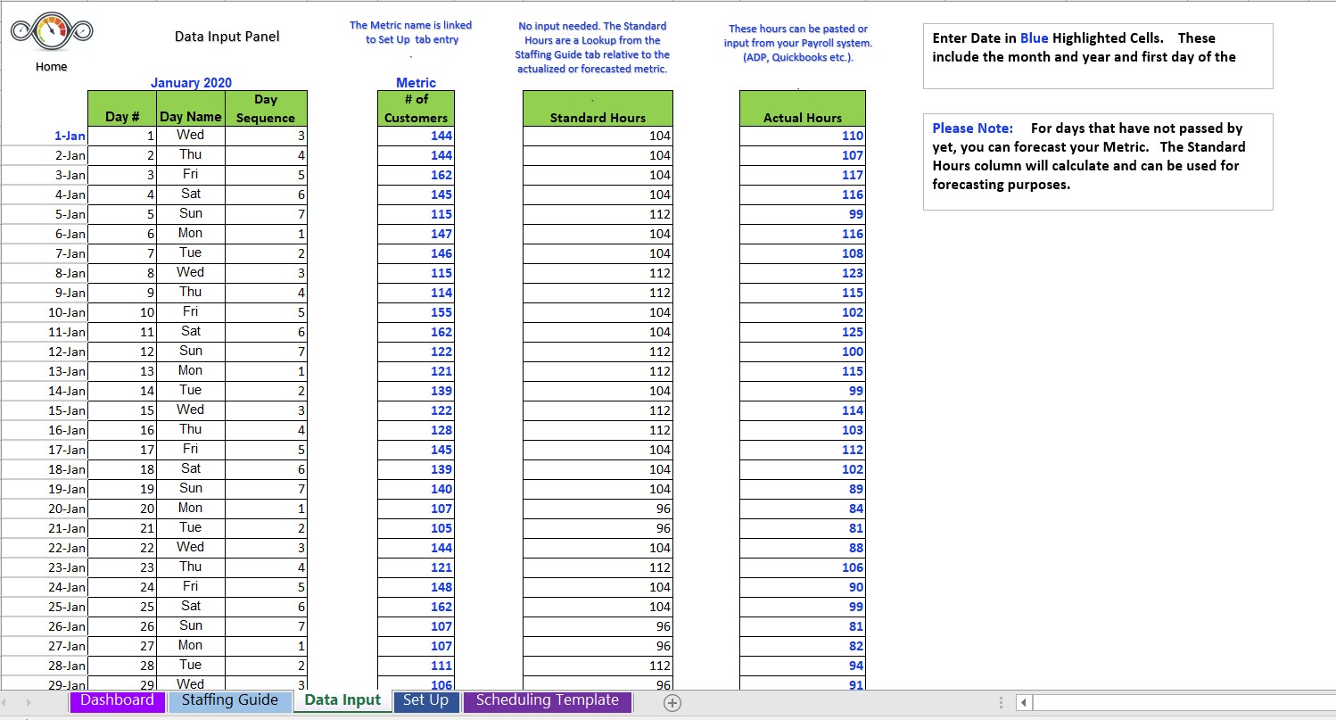Image resolution: width=1336 pixels, height=720 pixels.
Task: Click the 27-Jan date cell
Action: [45, 646]
